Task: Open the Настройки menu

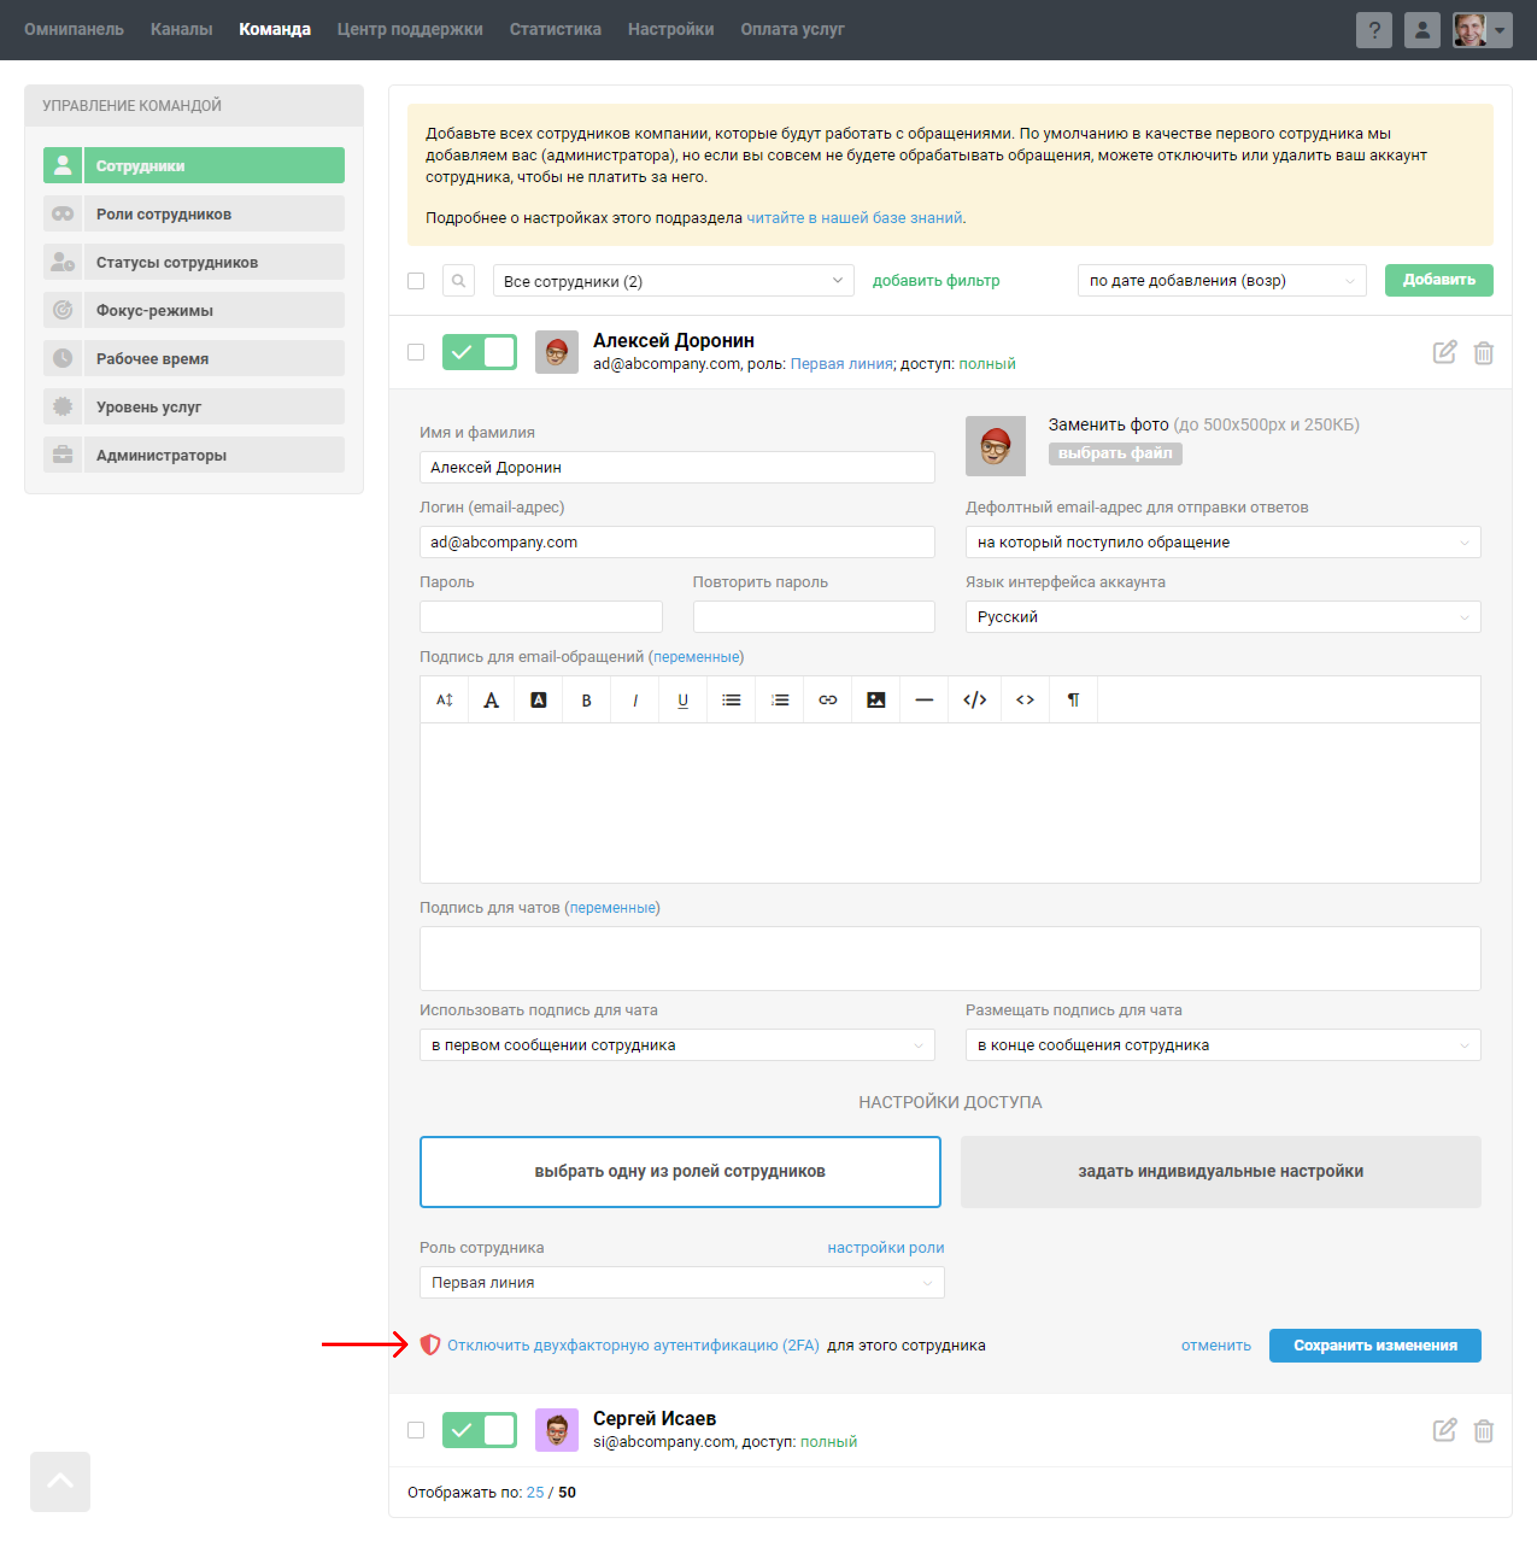Action: click(x=671, y=30)
